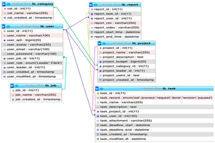Collapse the tb_user table via its header arrow
The image size is (215, 143).
[4, 26]
